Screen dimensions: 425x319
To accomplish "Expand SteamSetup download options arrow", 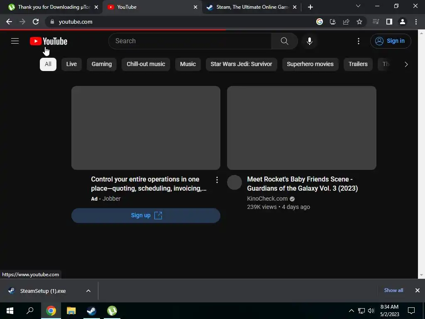I will [x=88, y=291].
